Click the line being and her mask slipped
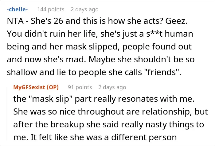 99,47
